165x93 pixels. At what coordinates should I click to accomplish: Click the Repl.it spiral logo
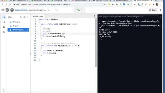pos(7,10)
